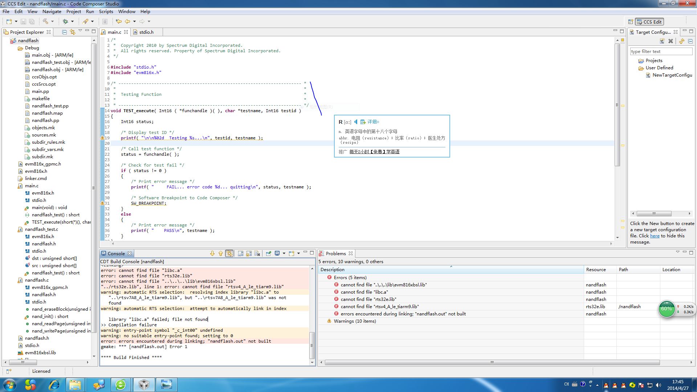Click Last Edit Location arrow icon
This screenshot has width=697, height=392.
(119, 21)
